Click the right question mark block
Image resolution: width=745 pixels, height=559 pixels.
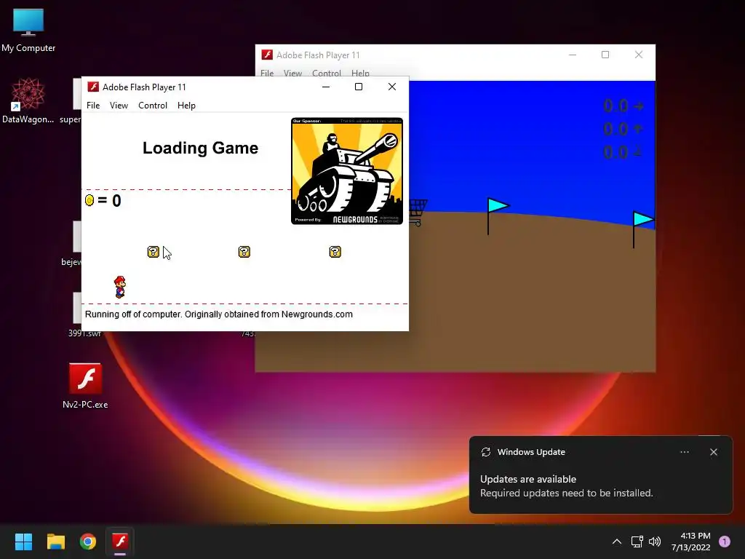pos(335,252)
